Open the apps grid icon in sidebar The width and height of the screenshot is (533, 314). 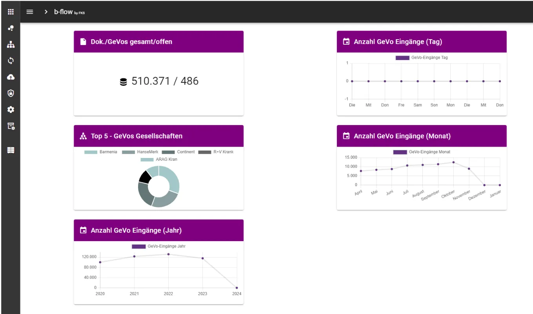point(11,12)
